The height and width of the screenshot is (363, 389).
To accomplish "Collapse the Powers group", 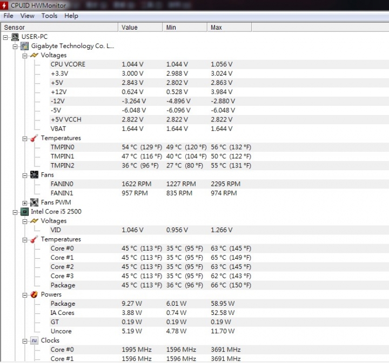I will coord(25,295).
